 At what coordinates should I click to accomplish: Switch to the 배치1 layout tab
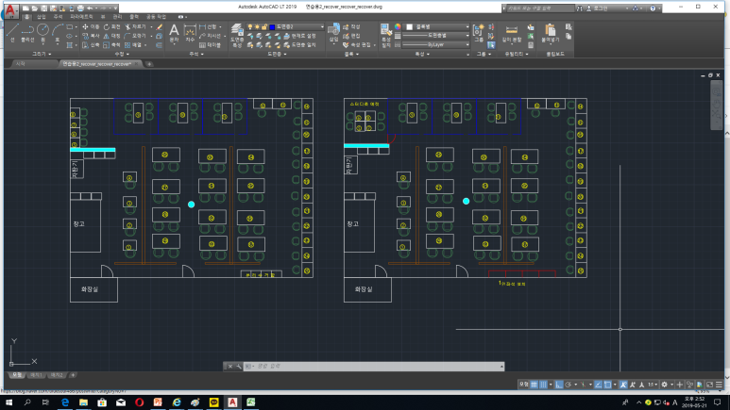pos(36,375)
